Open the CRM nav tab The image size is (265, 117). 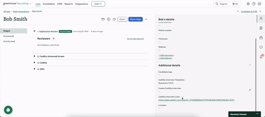click(x=60, y=4)
